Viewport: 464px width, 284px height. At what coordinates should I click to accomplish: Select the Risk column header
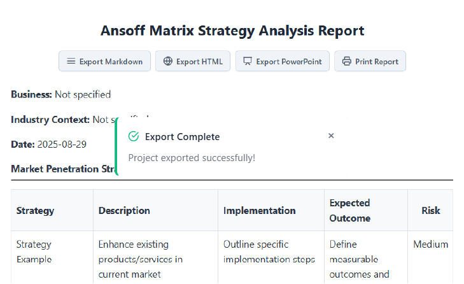point(430,210)
